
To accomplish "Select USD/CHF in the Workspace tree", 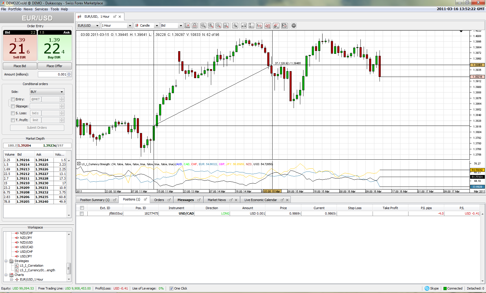I will (26, 252).
